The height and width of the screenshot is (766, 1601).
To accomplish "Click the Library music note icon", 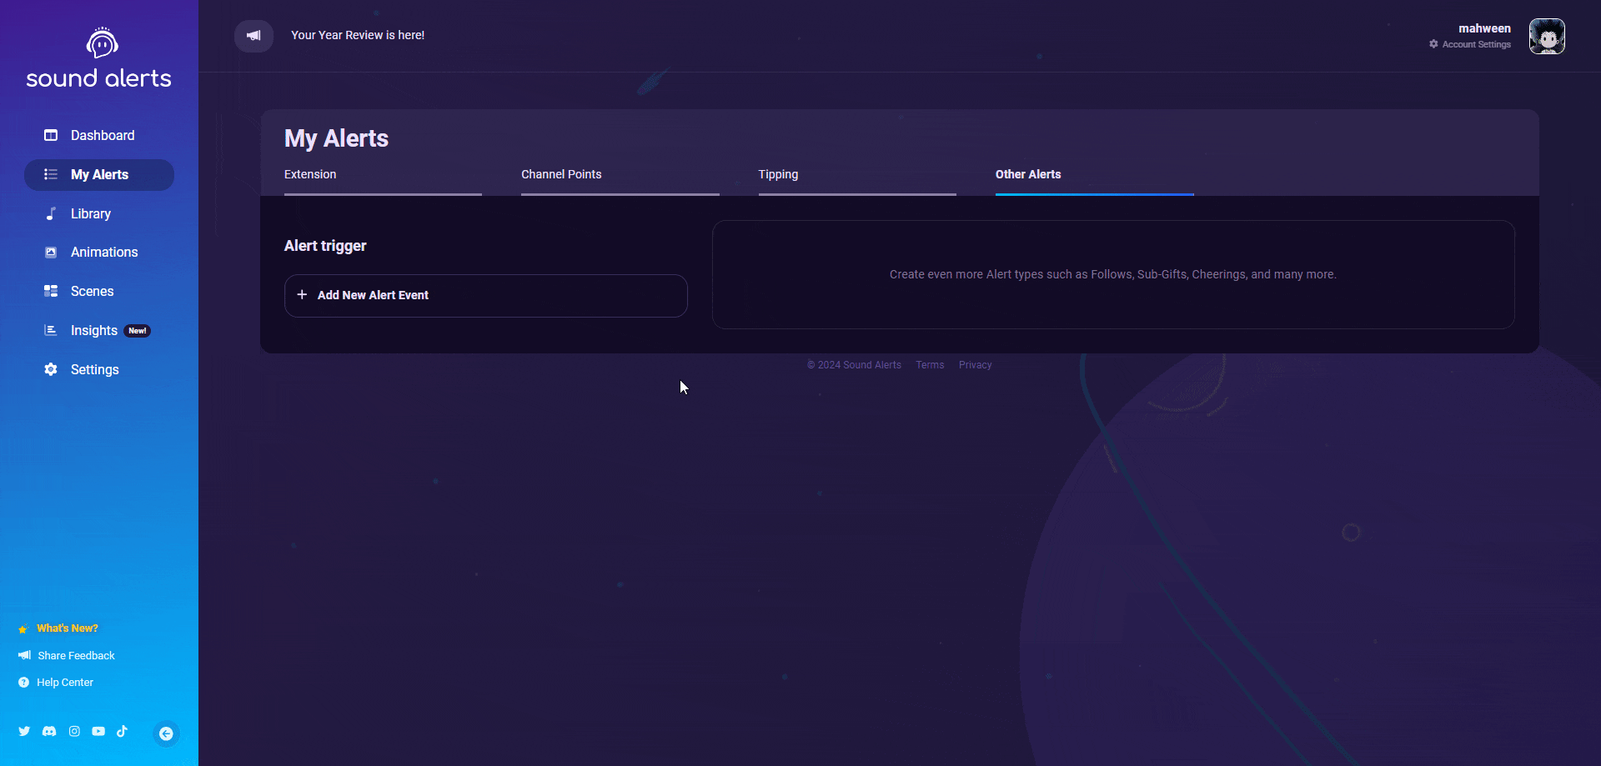I will click(51, 213).
